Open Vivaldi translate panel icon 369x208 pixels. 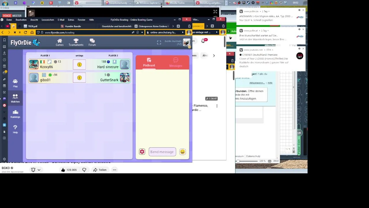coord(4,79)
